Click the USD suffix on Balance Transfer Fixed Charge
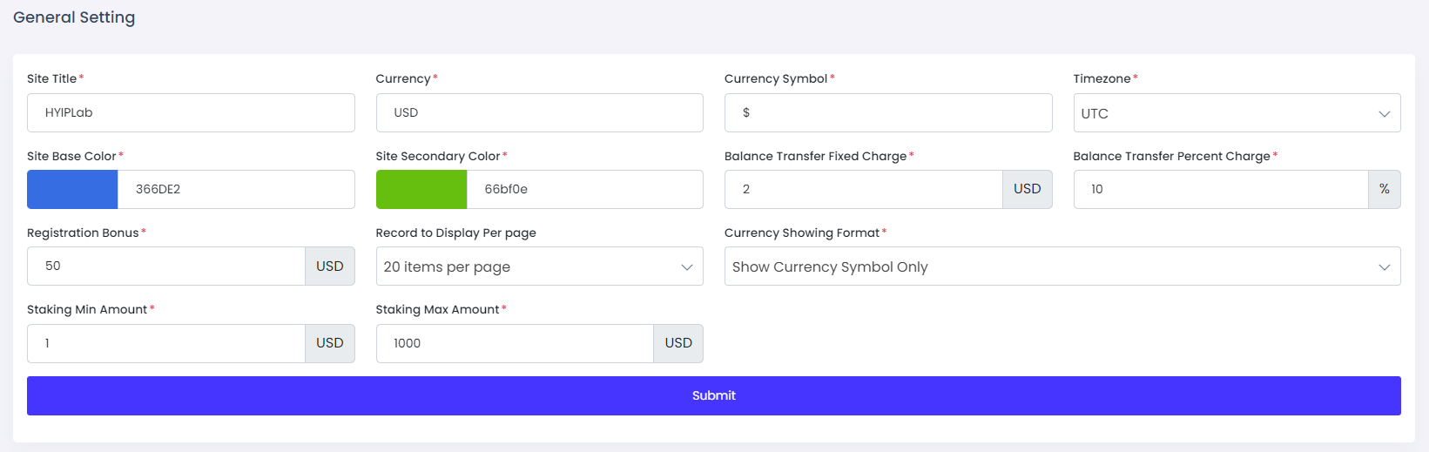The width and height of the screenshot is (1429, 452). point(1027,189)
